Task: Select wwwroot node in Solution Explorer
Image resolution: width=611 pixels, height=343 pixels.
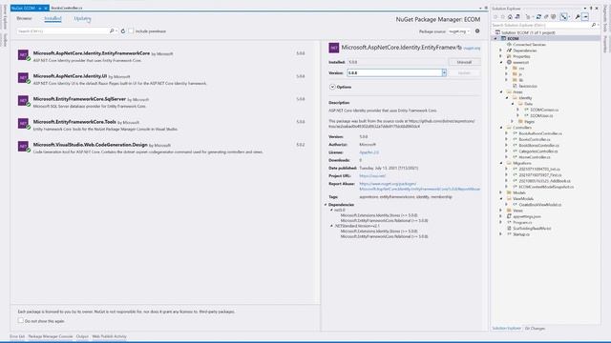Action: coord(520,62)
